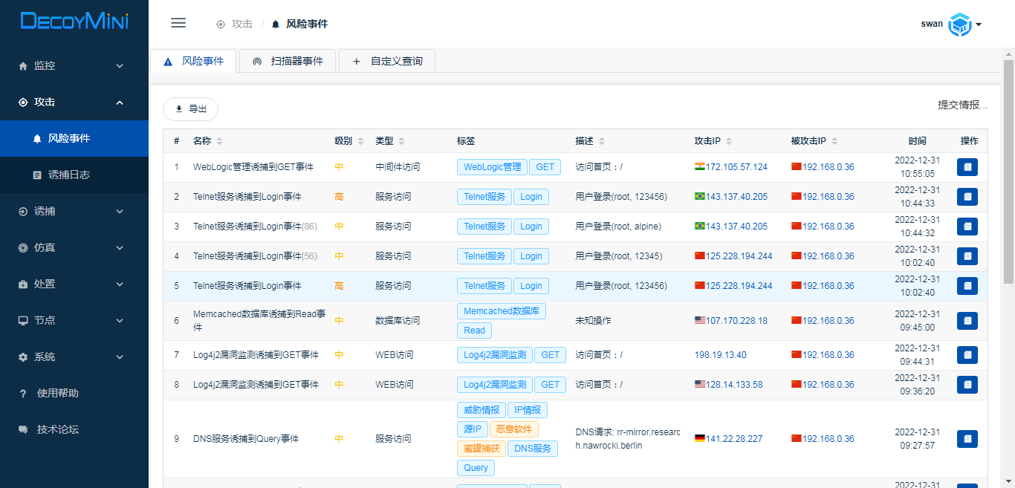The width and height of the screenshot is (1015, 488).
Task: Toggle the hamburger sidebar menu icon
Action: point(178,23)
